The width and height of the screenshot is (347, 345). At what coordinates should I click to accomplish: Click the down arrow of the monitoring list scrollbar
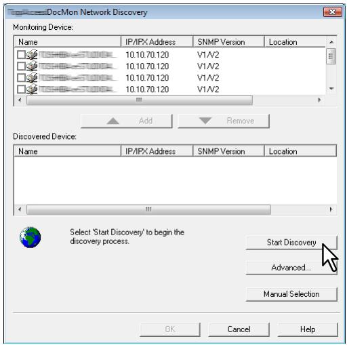331,89
